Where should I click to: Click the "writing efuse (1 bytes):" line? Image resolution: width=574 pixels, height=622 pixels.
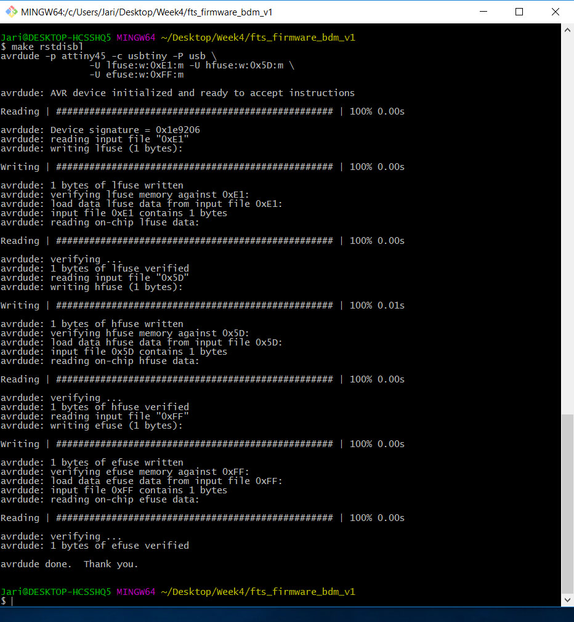(92, 426)
